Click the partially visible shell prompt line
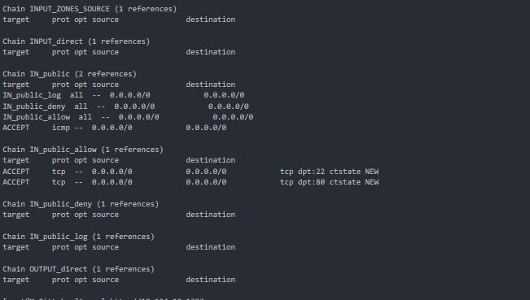530x300 pixels. (x=103, y=298)
